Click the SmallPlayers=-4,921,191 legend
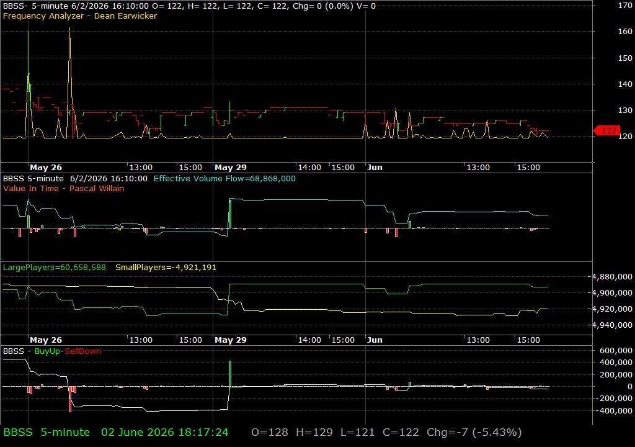Image resolution: width=635 pixels, height=447 pixels. point(166,268)
